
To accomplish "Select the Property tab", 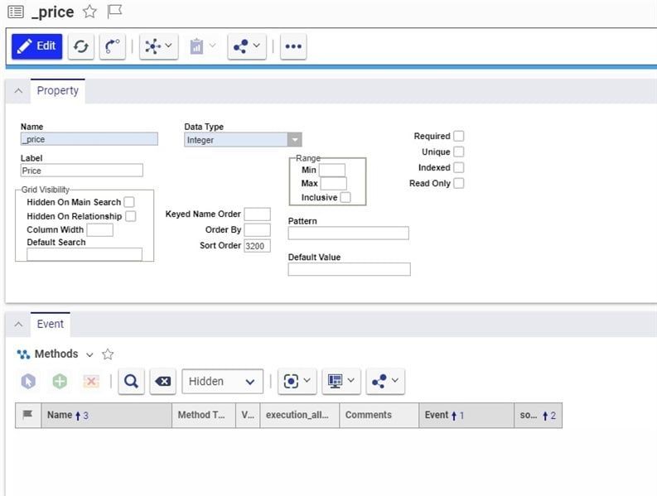I will click(57, 90).
